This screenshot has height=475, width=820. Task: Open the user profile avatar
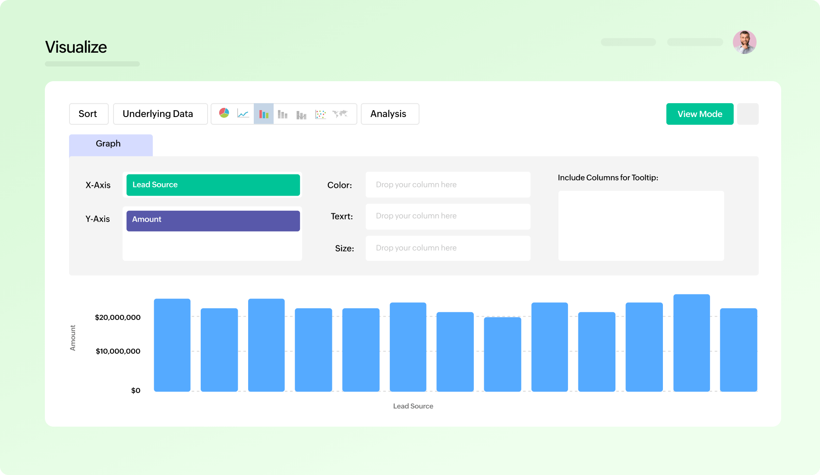pos(744,42)
